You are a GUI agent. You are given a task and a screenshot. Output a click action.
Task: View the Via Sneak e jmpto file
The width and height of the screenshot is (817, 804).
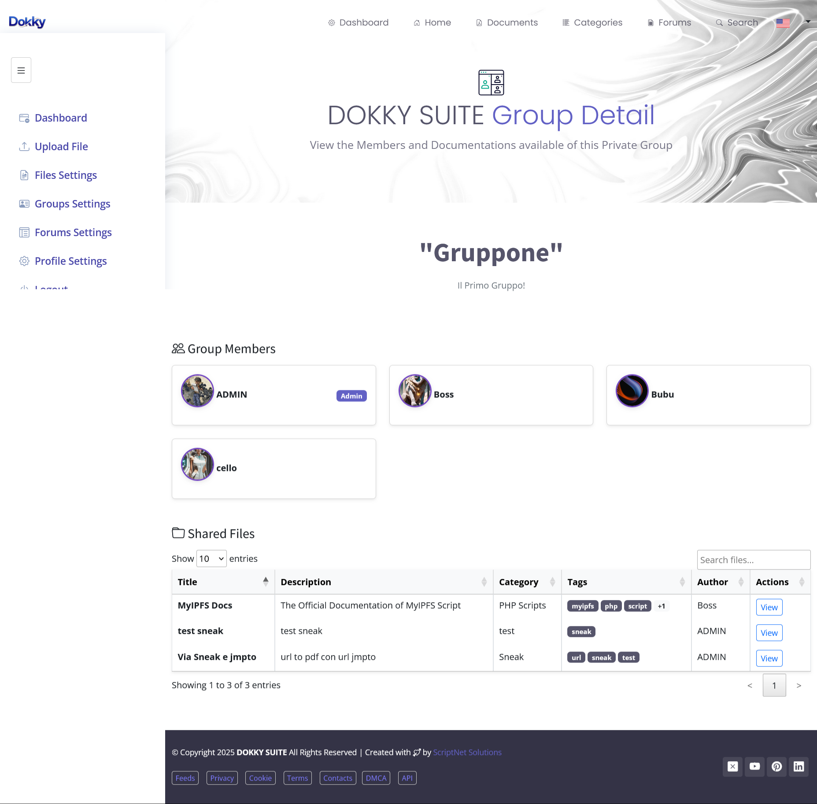pos(769,659)
